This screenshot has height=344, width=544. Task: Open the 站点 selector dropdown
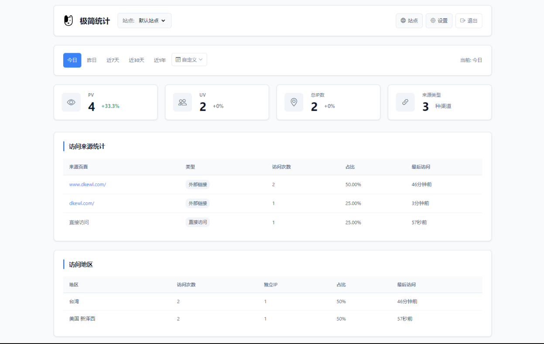144,20
